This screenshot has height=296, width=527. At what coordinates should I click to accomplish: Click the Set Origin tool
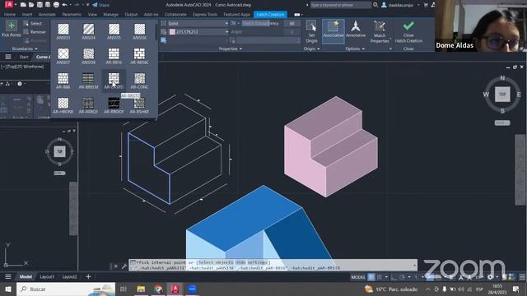point(311,31)
